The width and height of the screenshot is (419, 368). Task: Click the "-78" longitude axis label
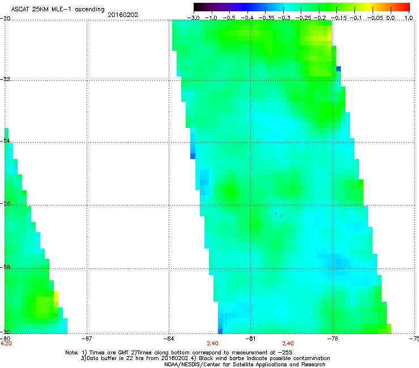[333, 339]
